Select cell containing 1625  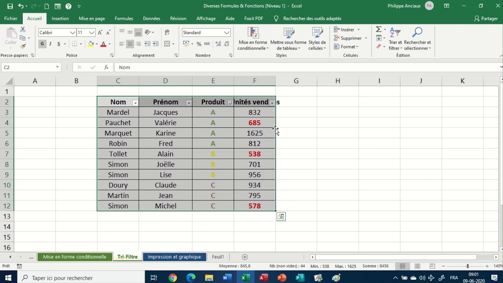255,133
